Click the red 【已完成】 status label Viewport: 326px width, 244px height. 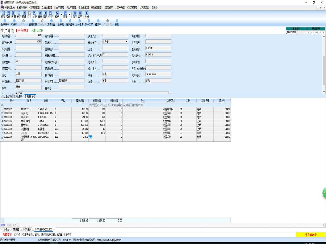point(22,30)
